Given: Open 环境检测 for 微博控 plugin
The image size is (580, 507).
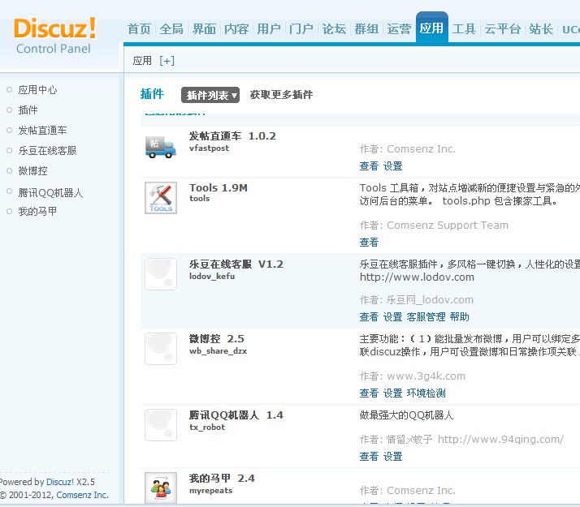Looking at the screenshot, I should [426, 393].
